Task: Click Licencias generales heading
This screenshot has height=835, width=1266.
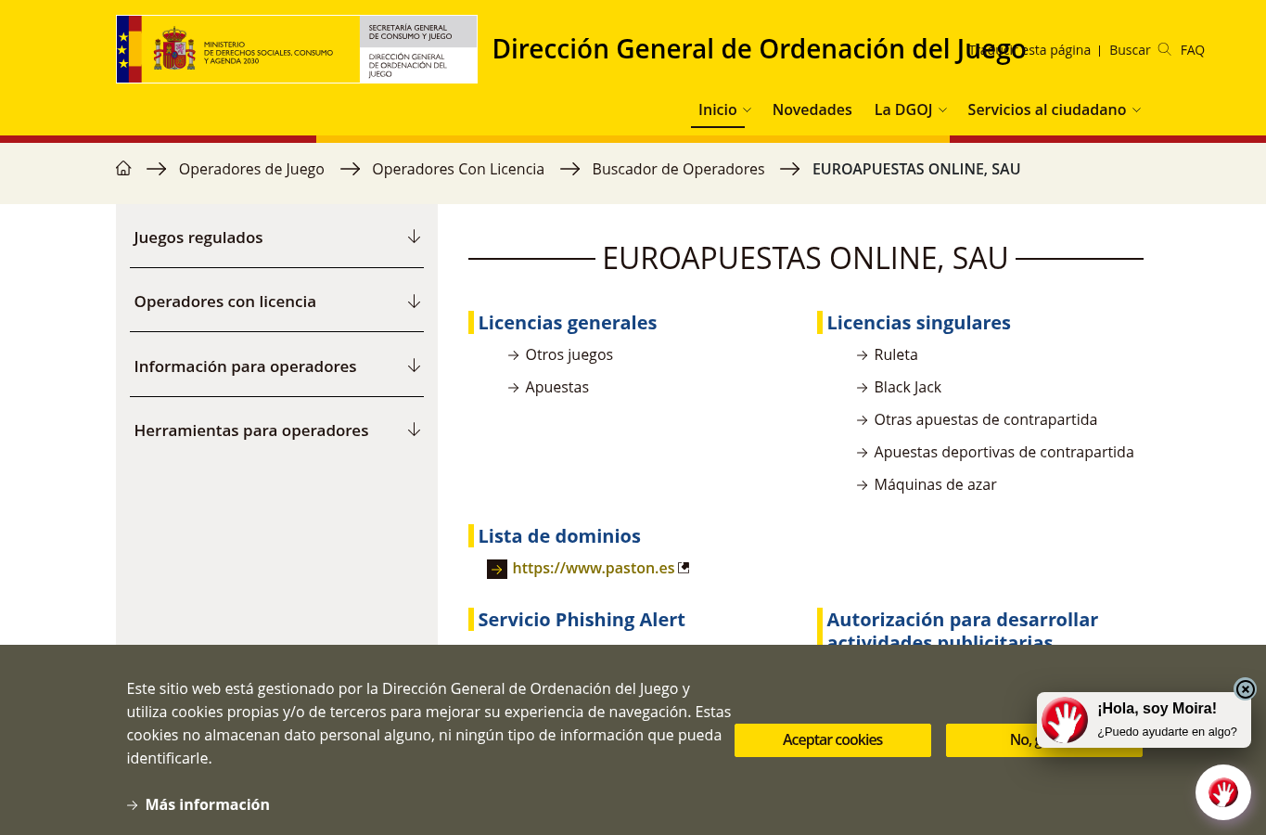Action: pyautogui.click(x=568, y=323)
